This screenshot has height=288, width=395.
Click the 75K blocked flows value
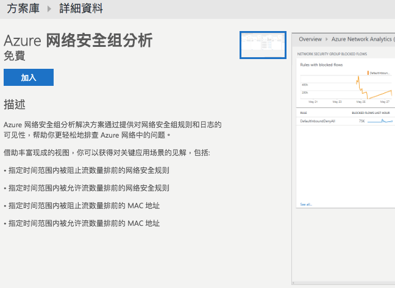tap(361, 121)
